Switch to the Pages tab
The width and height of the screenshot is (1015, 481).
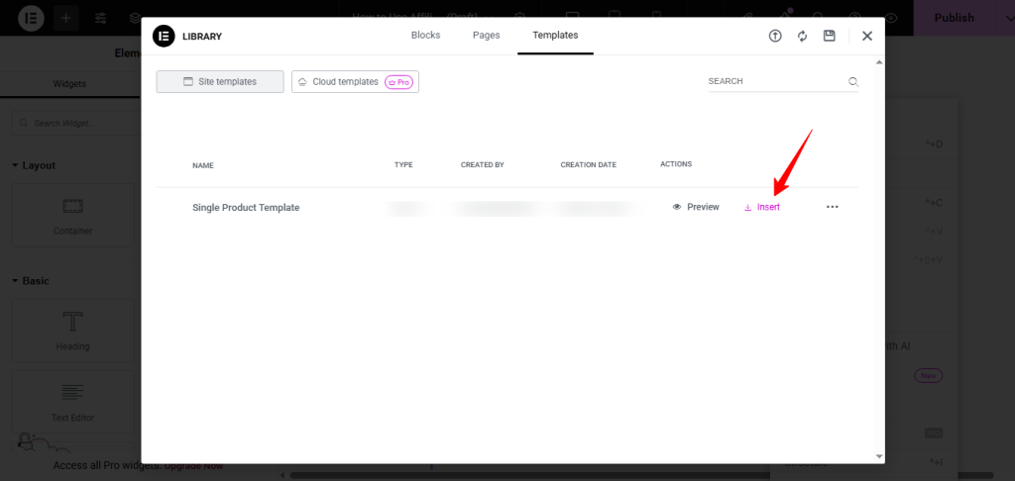click(x=486, y=36)
